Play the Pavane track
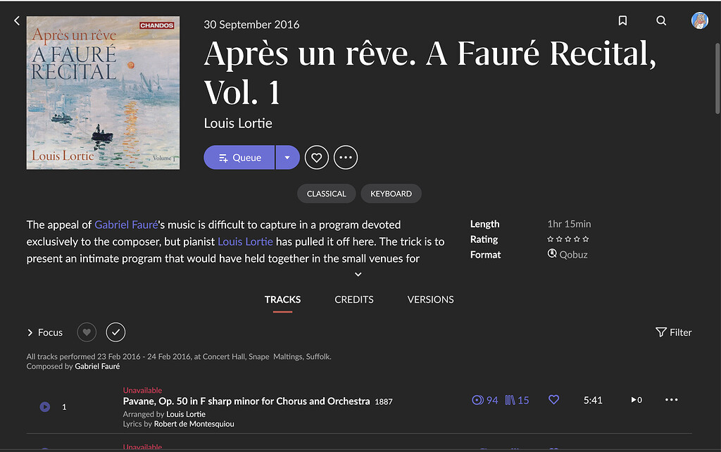This screenshot has width=721, height=452. coord(44,406)
